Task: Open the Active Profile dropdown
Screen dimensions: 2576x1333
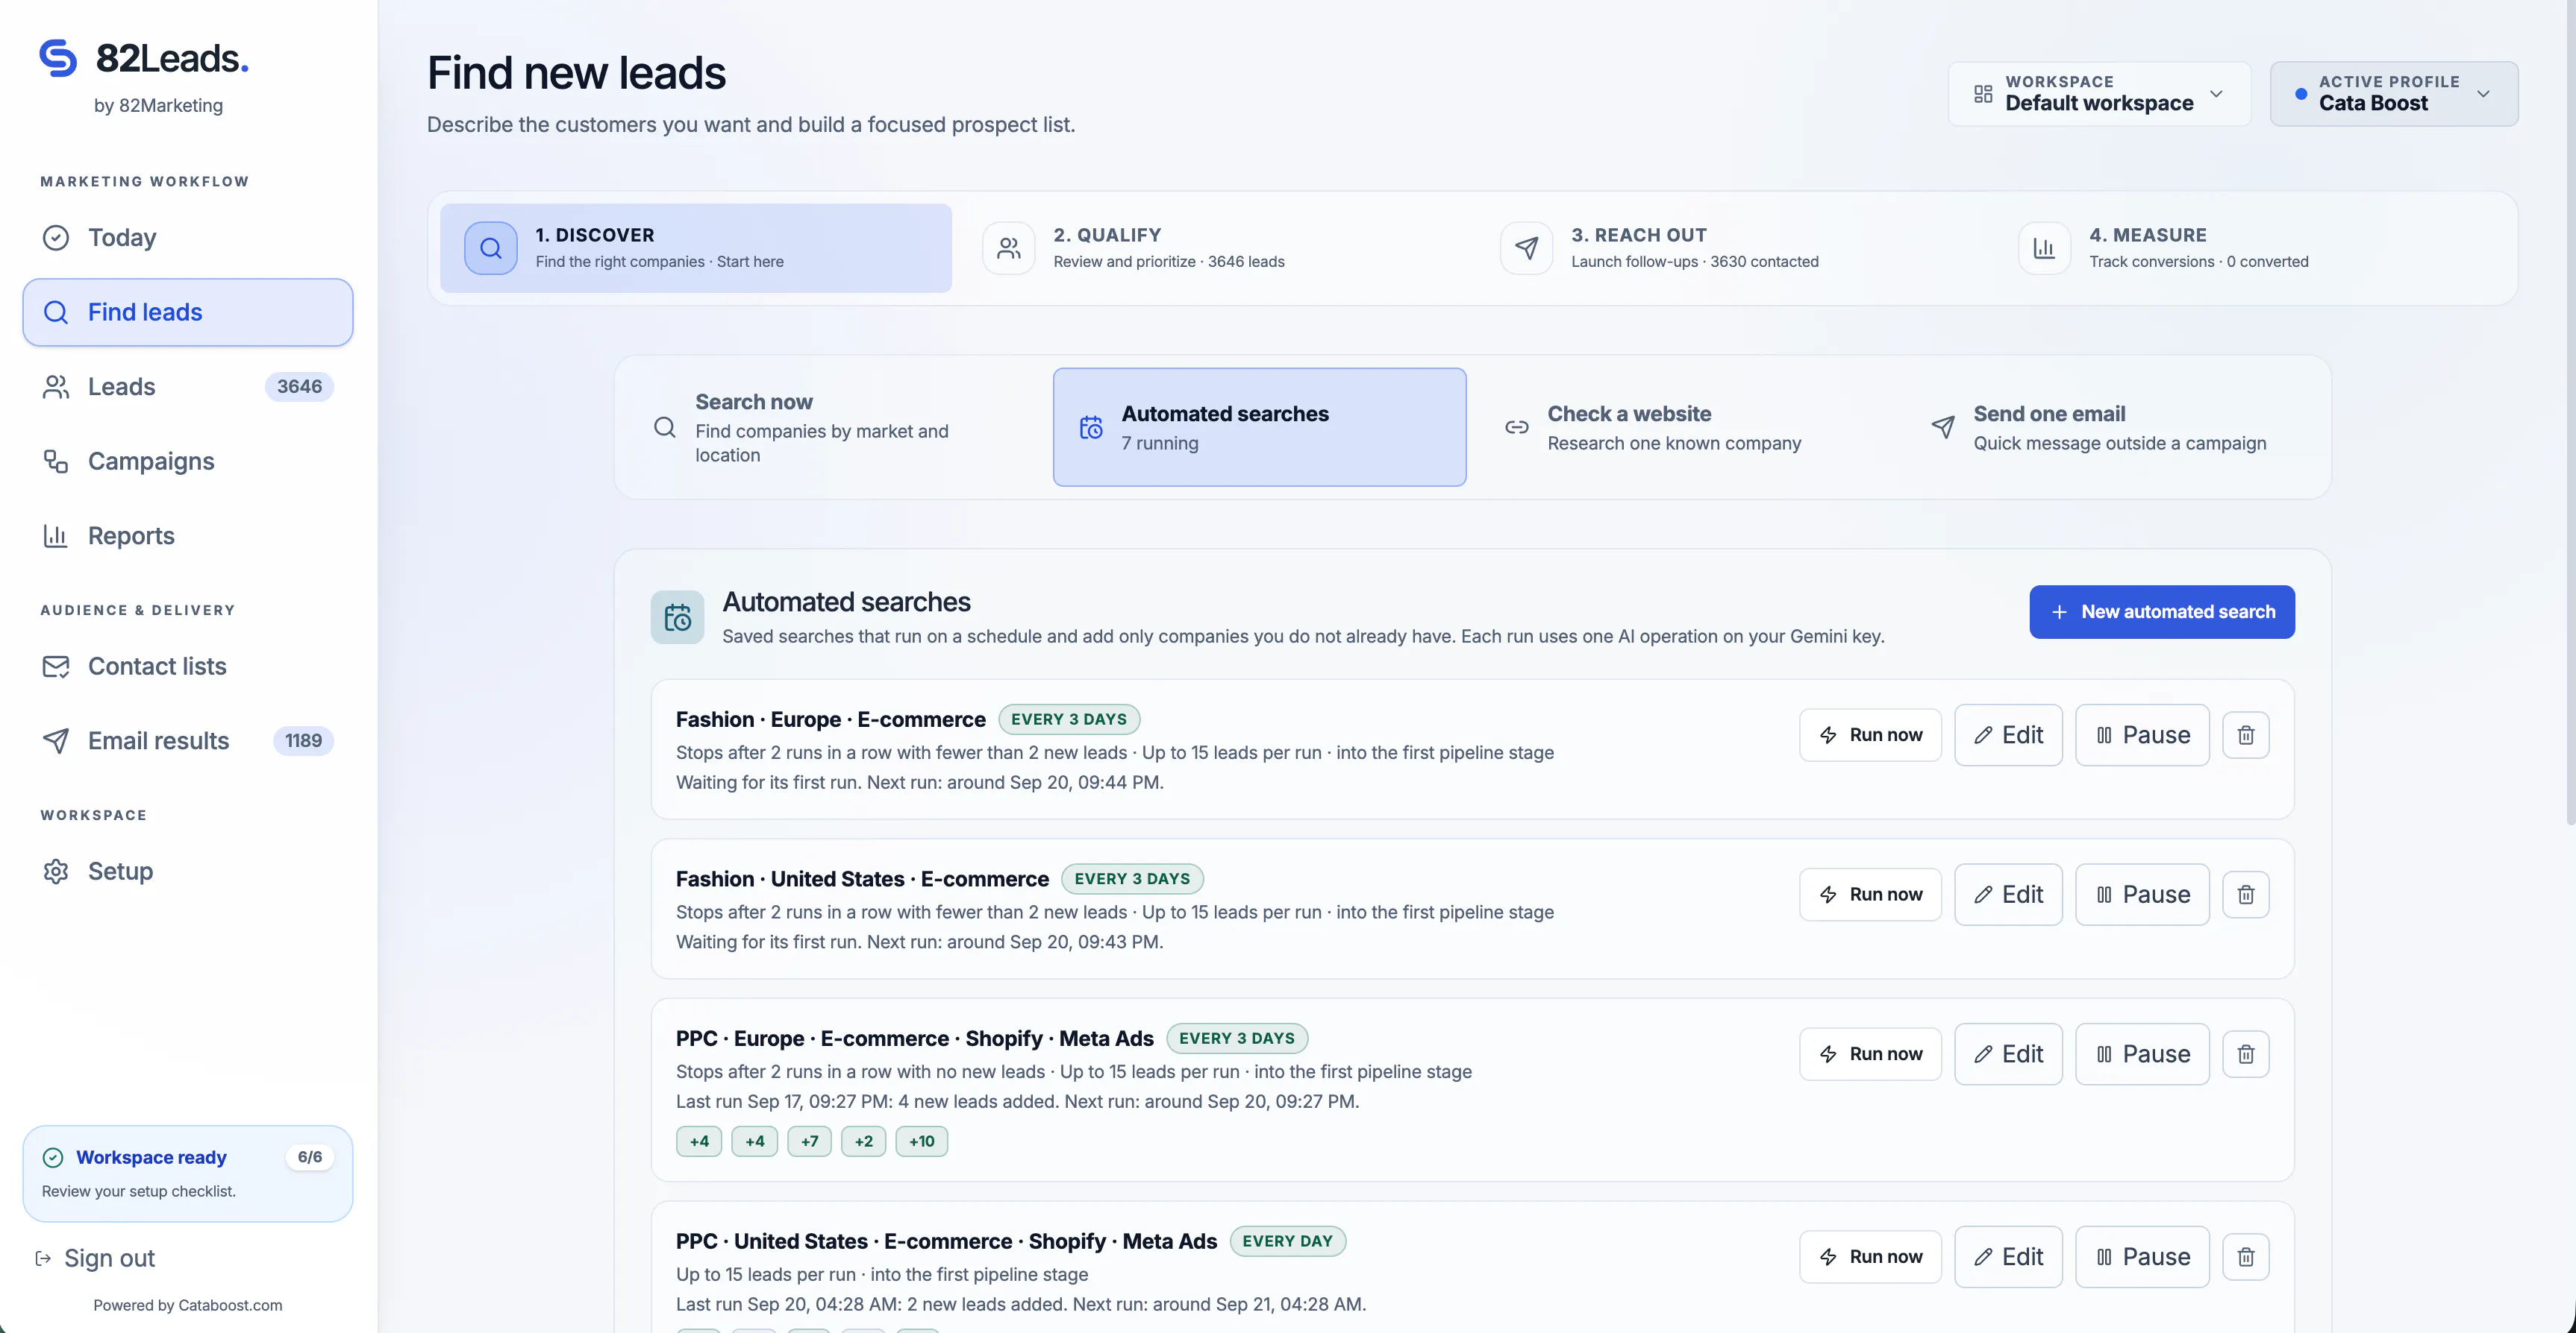Action: 2394,94
